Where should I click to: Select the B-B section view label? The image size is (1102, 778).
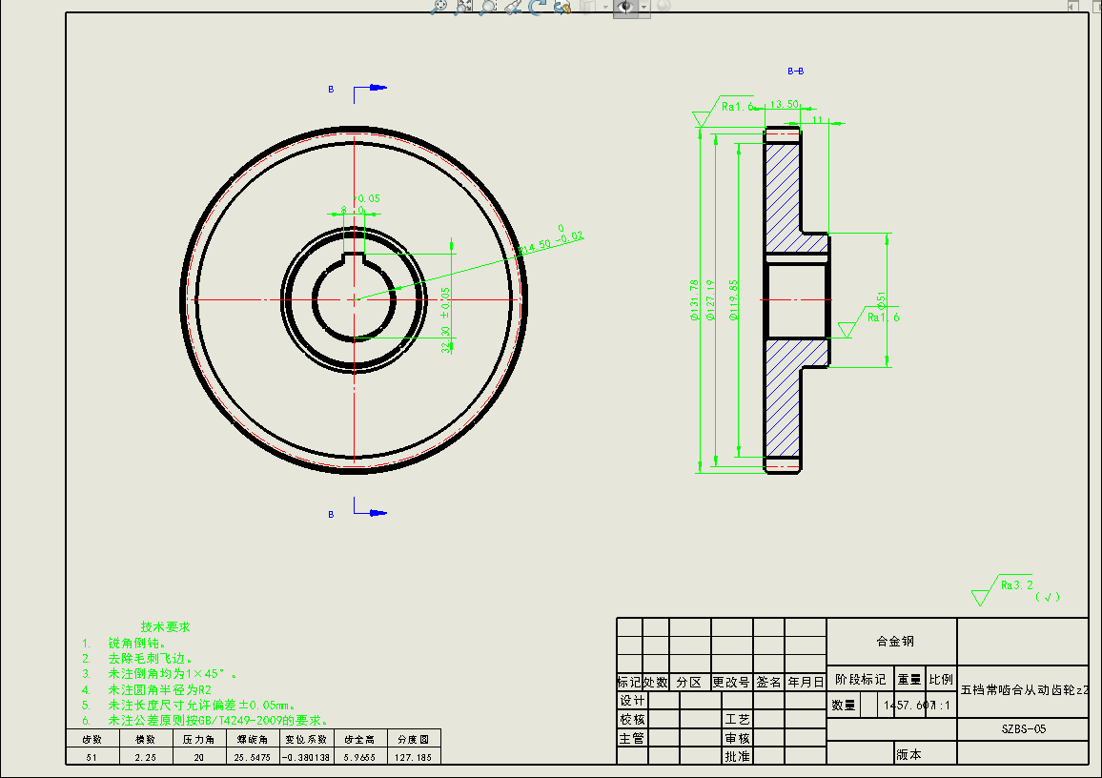[x=795, y=72]
